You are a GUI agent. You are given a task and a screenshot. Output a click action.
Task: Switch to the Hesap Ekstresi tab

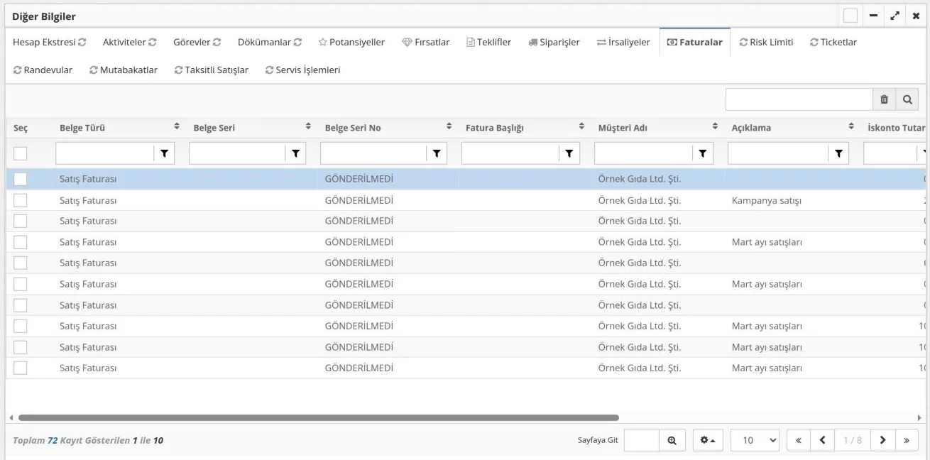click(x=50, y=43)
